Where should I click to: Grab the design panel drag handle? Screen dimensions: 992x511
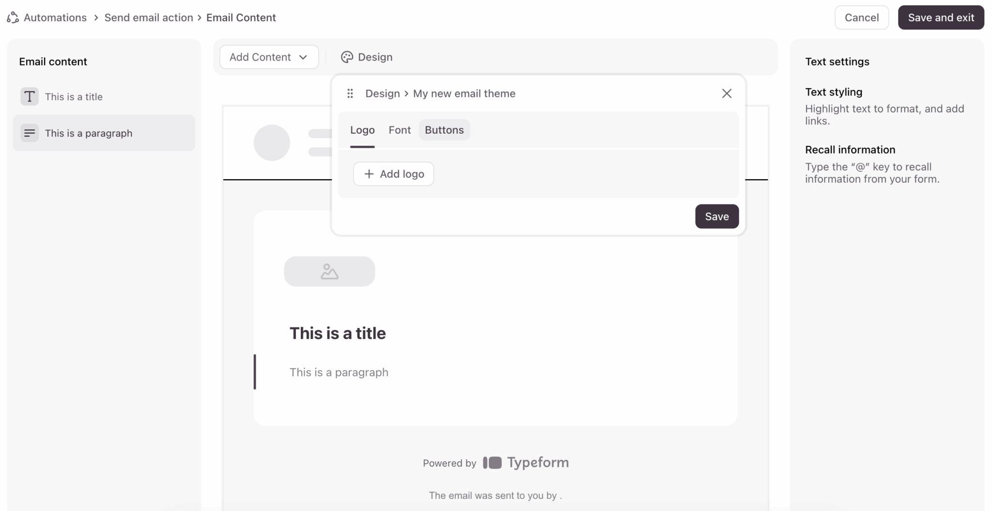pos(350,93)
